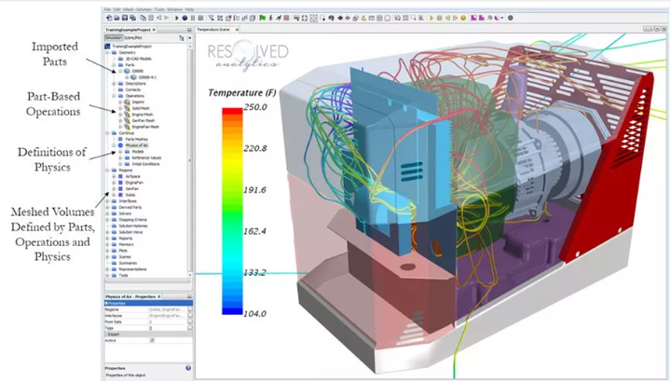Collapse the Expert section toggle

(106, 334)
